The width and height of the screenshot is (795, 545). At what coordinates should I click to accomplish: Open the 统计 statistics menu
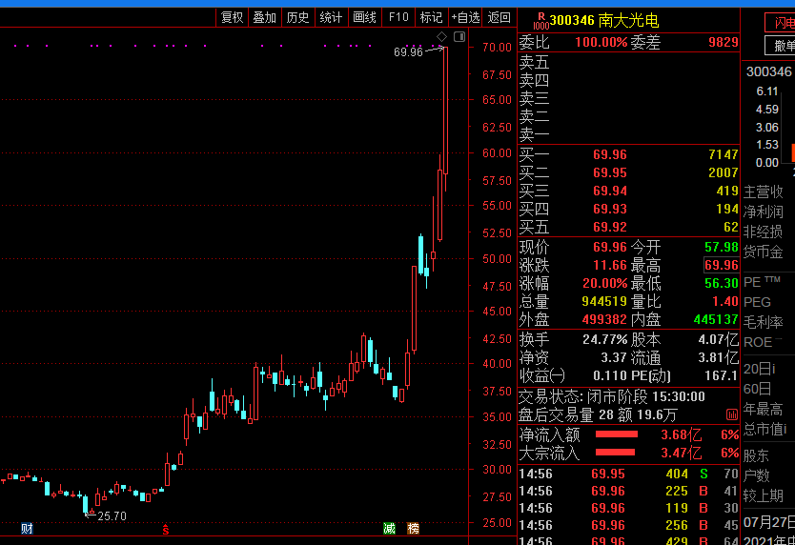click(331, 17)
